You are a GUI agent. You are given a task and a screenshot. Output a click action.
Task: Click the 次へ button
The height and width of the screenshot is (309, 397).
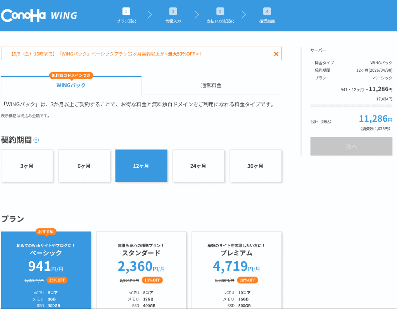pos(351,147)
